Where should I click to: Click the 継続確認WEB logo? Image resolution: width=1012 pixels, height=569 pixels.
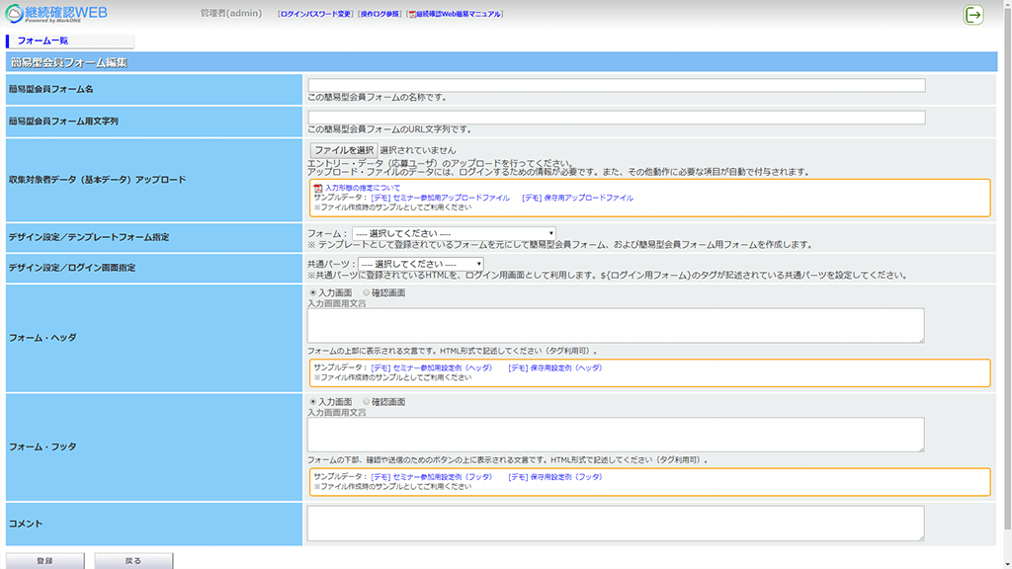coord(56,14)
